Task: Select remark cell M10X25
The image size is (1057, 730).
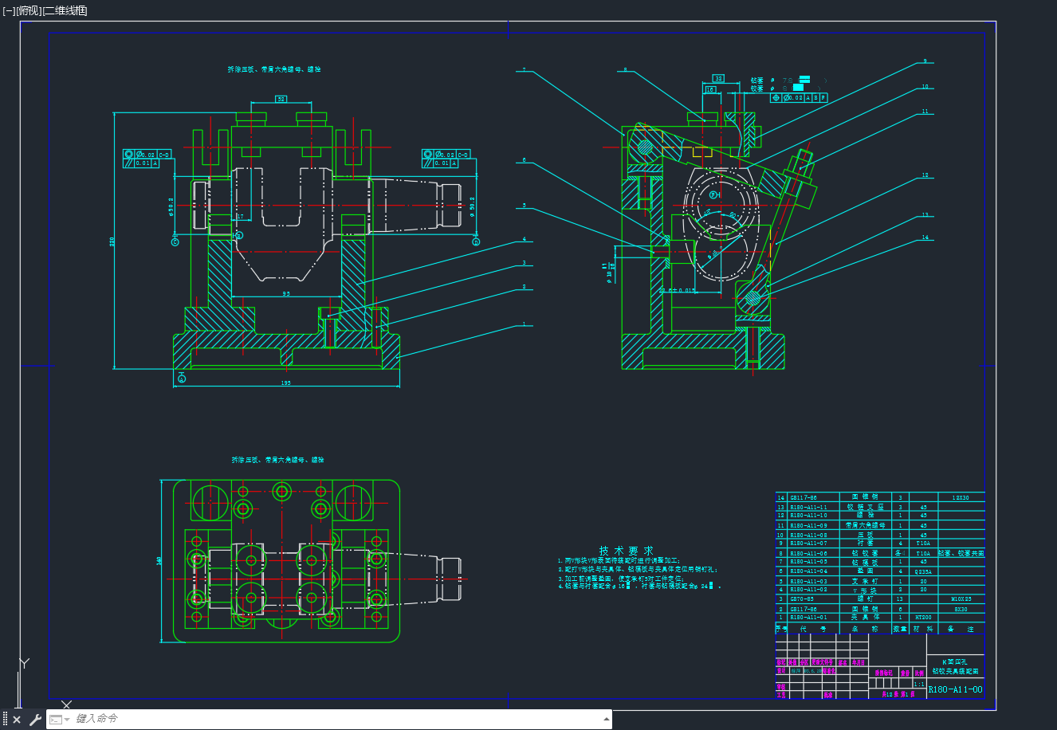Action: pyautogui.click(x=961, y=599)
